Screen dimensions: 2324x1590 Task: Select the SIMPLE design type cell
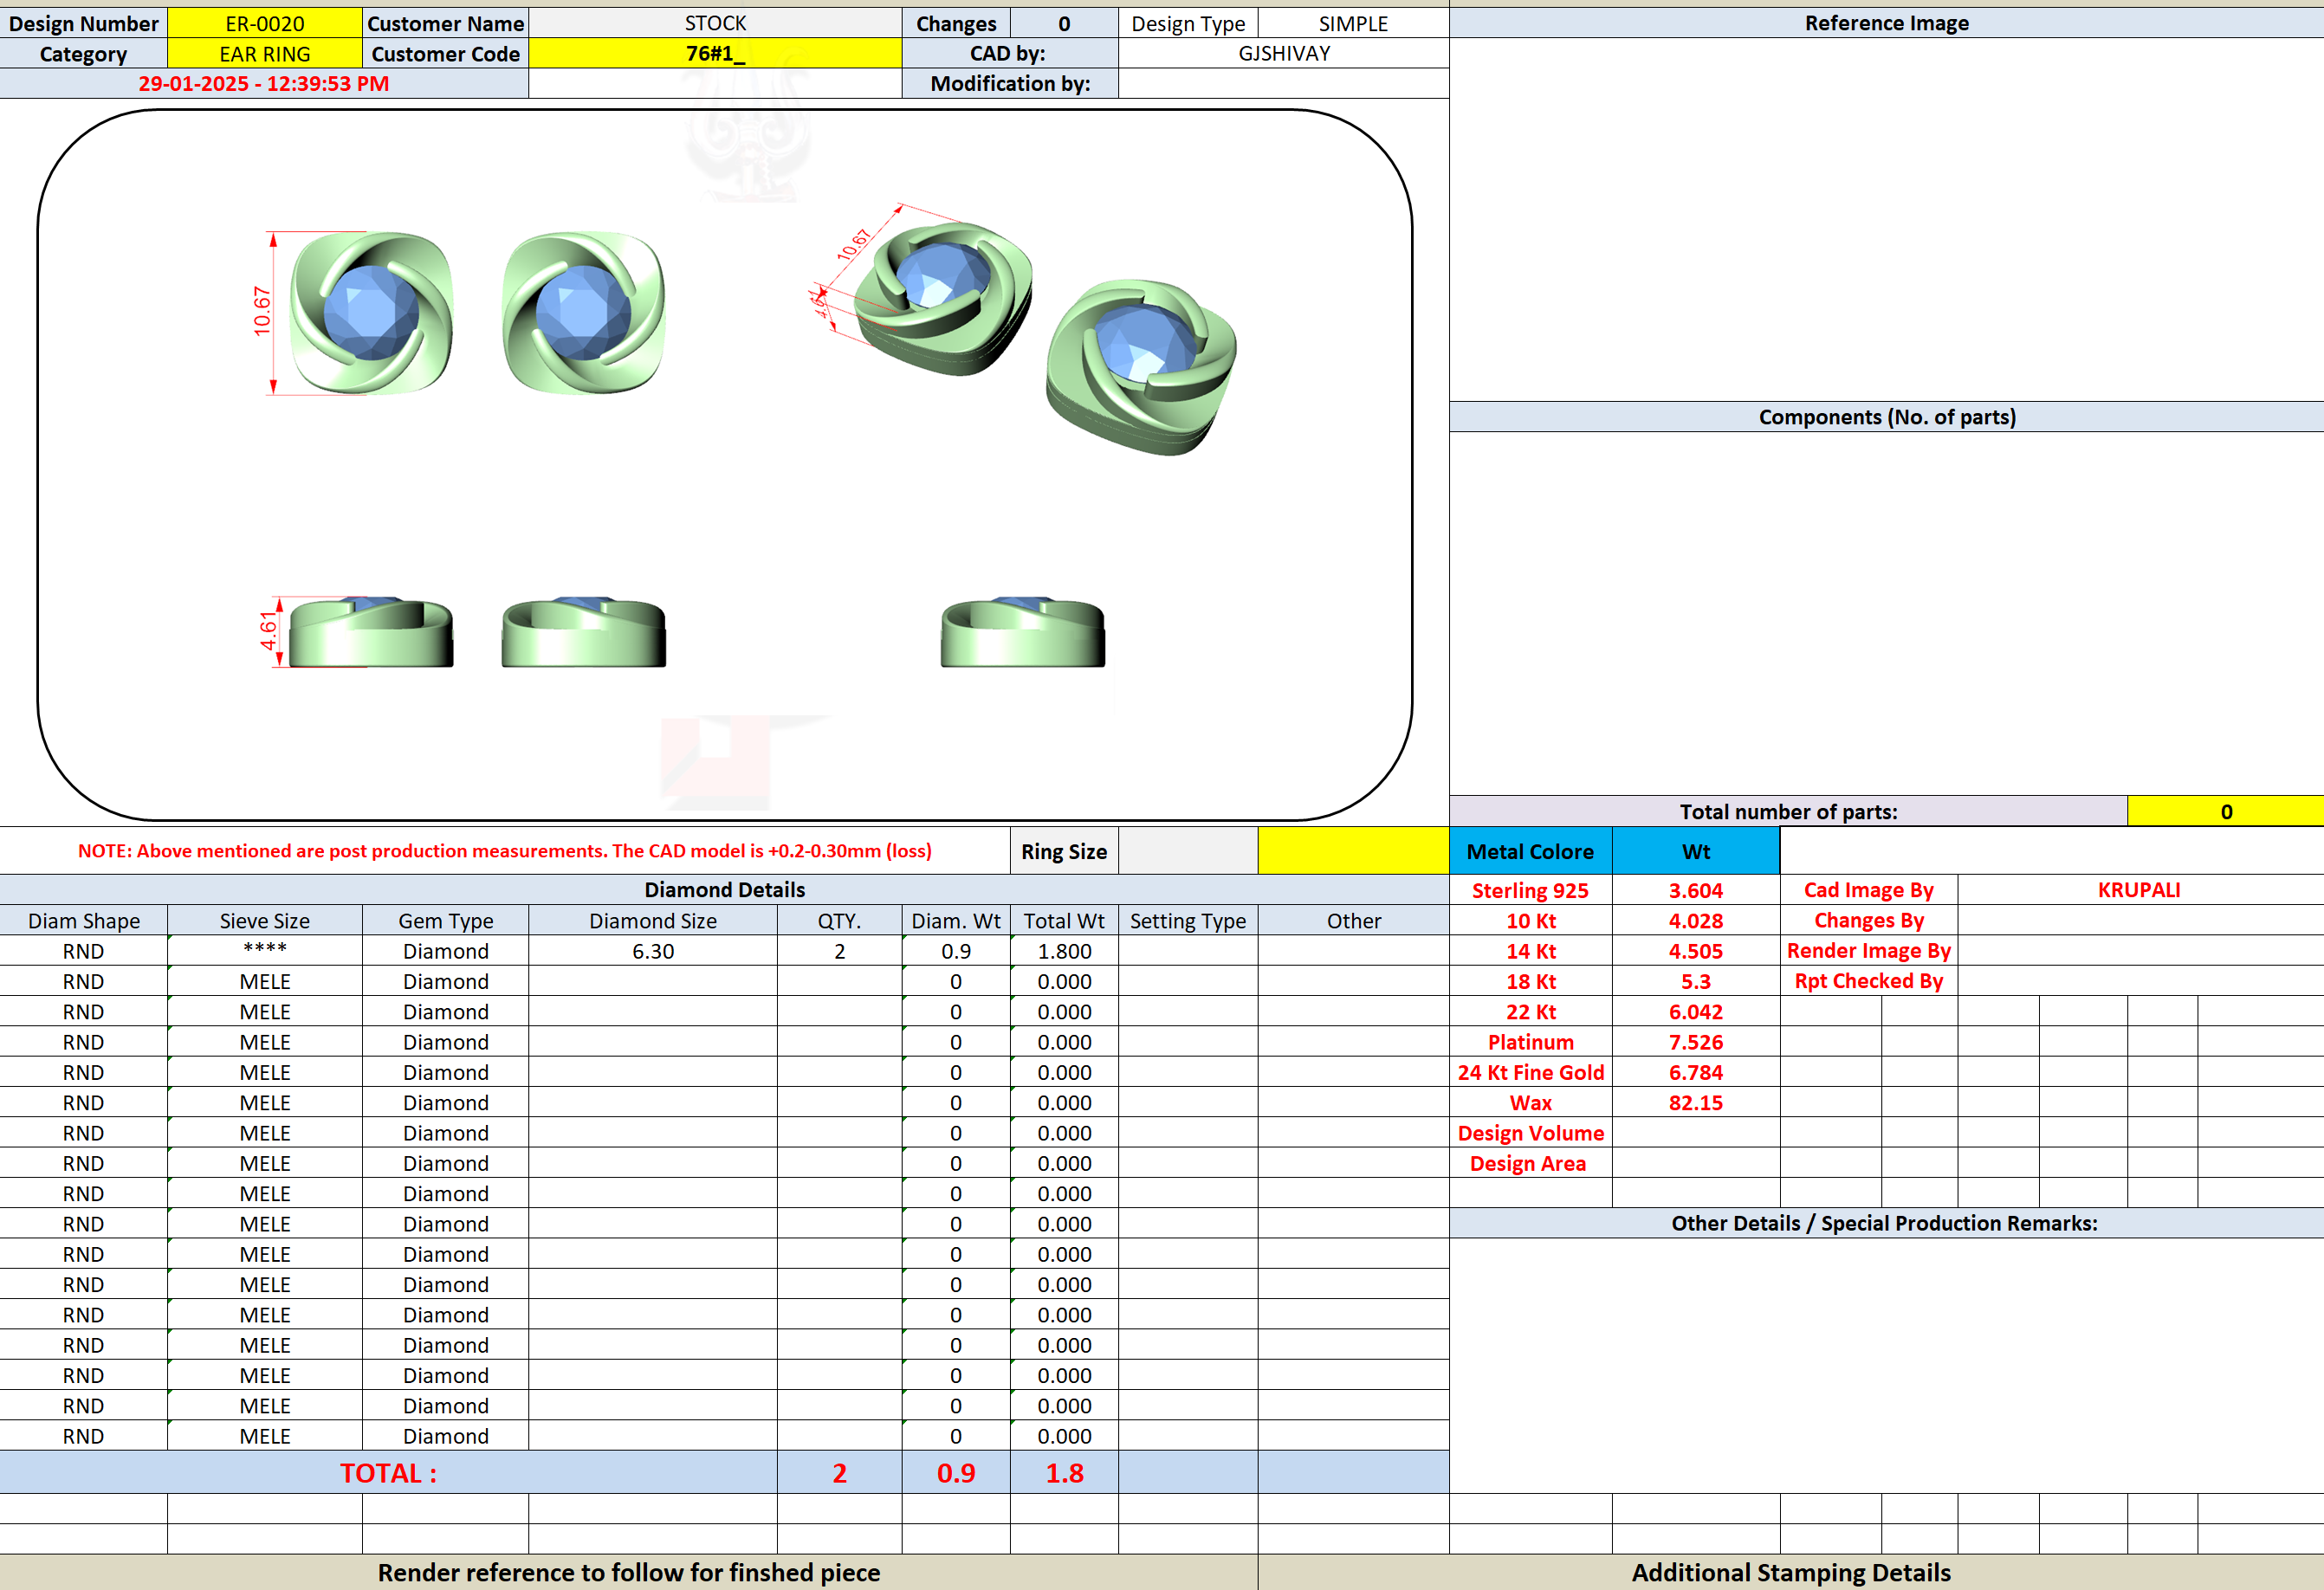point(1353,23)
